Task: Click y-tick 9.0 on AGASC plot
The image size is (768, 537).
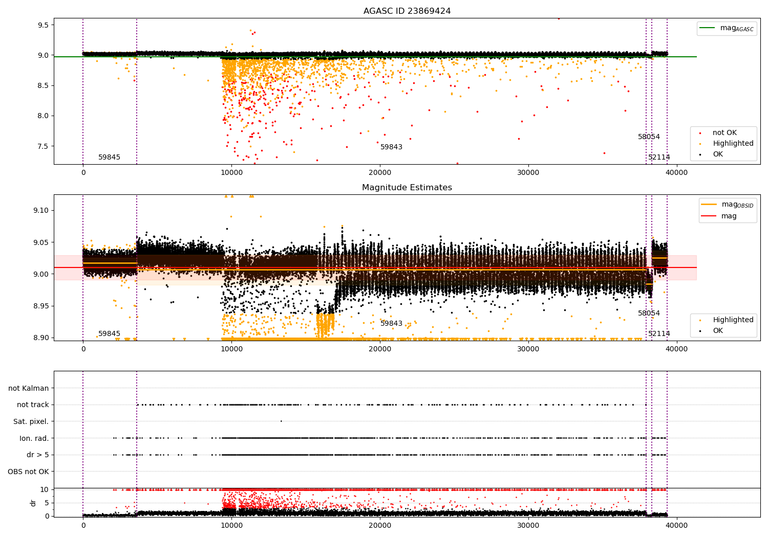Action: 43,55
